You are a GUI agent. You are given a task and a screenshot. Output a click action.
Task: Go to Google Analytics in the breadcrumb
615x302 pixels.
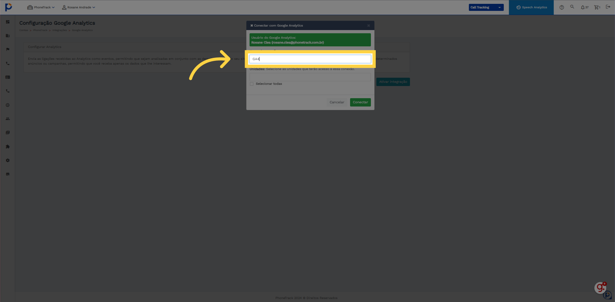click(x=82, y=30)
